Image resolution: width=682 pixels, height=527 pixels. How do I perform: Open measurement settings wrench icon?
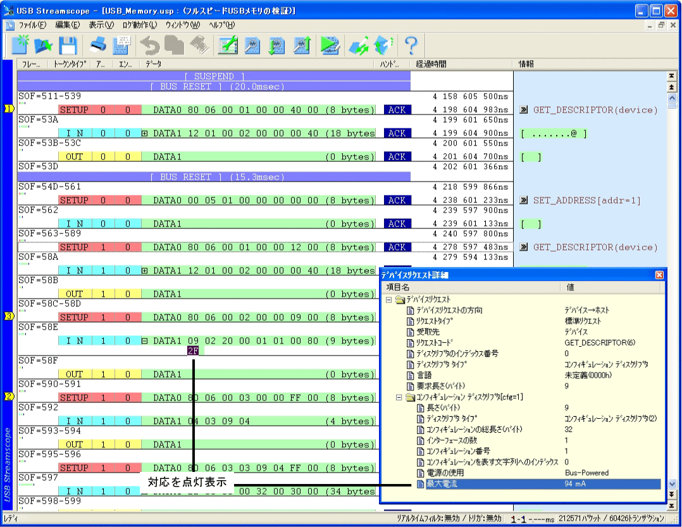[228, 45]
